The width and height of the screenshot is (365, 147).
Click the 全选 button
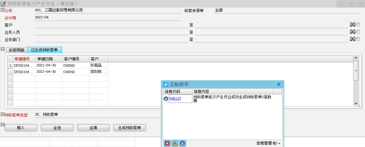(57, 128)
